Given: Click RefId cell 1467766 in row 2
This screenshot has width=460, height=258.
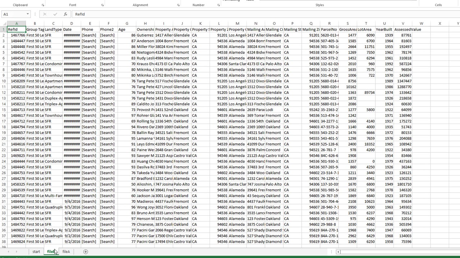Looking at the screenshot, I should 17,35.
